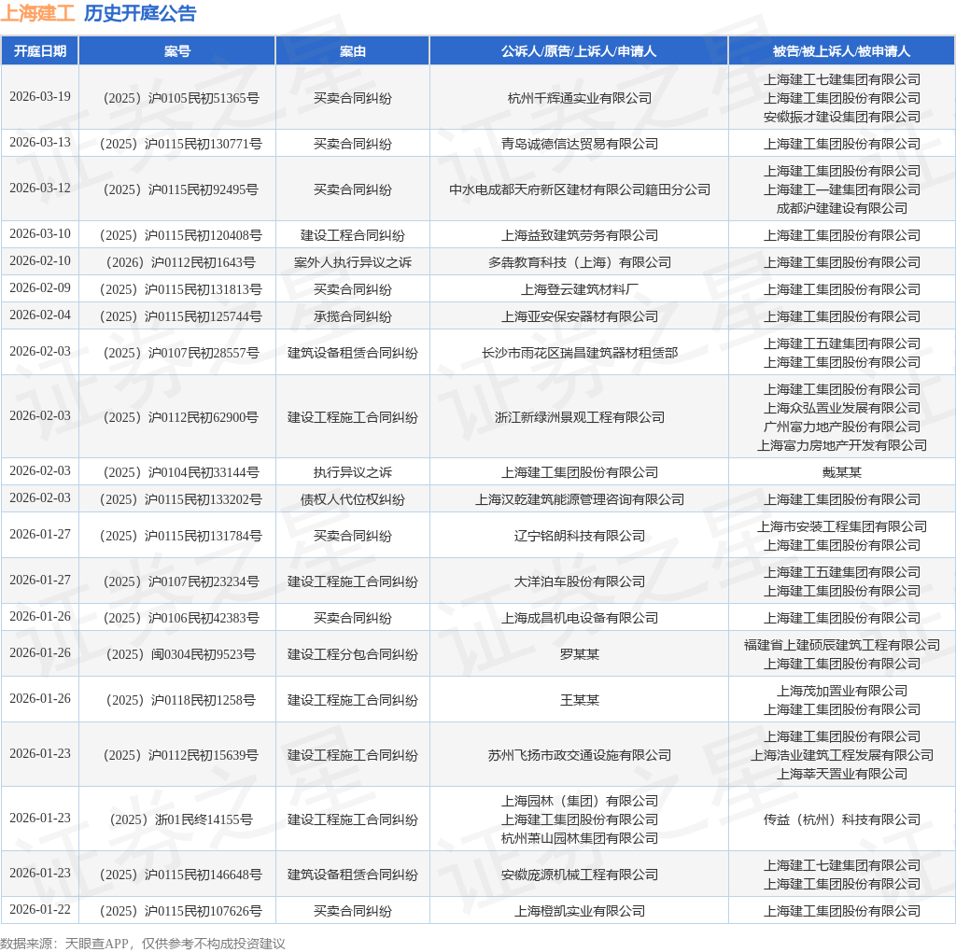Select date cell 2026-03-19
The width and height of the screenshot is (956, 952).
[40, 96]
